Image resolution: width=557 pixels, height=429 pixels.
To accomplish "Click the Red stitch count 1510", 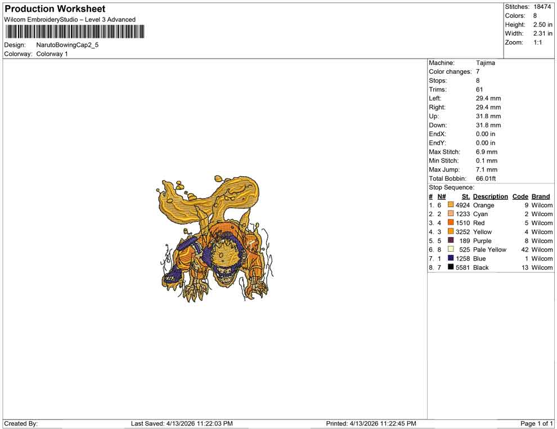I will (462, 223).
